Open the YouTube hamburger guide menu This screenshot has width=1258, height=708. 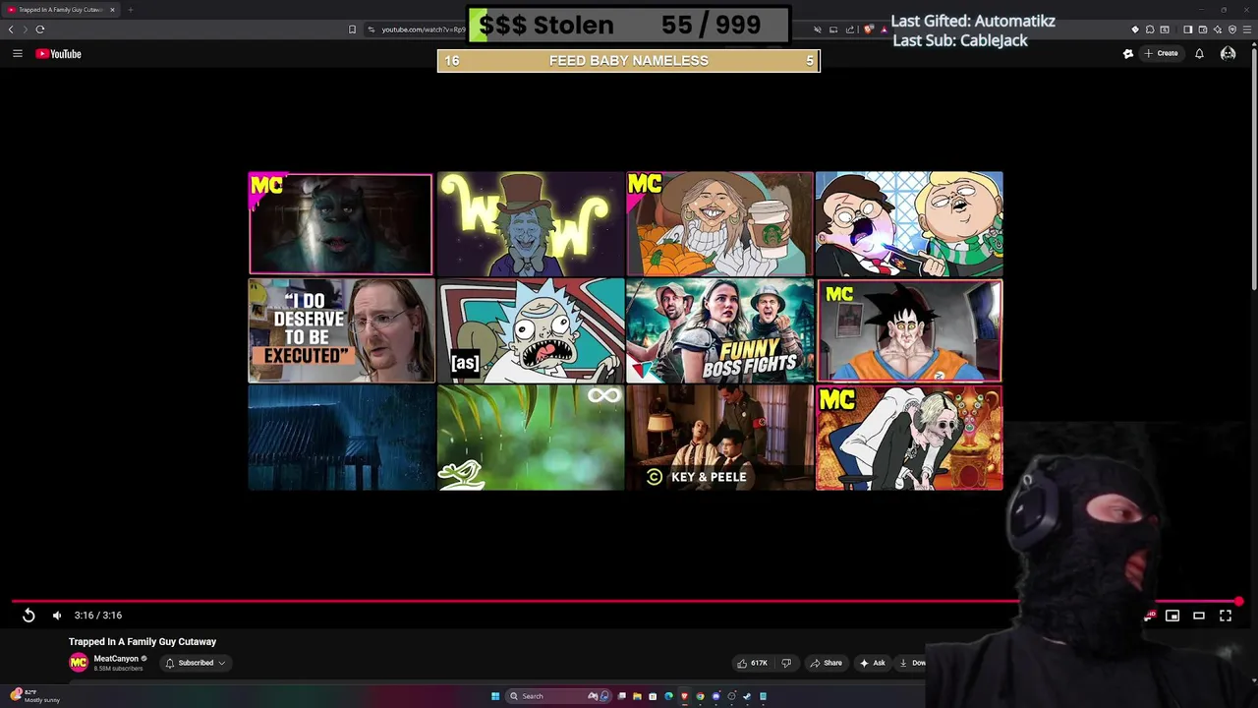[18, 54]
